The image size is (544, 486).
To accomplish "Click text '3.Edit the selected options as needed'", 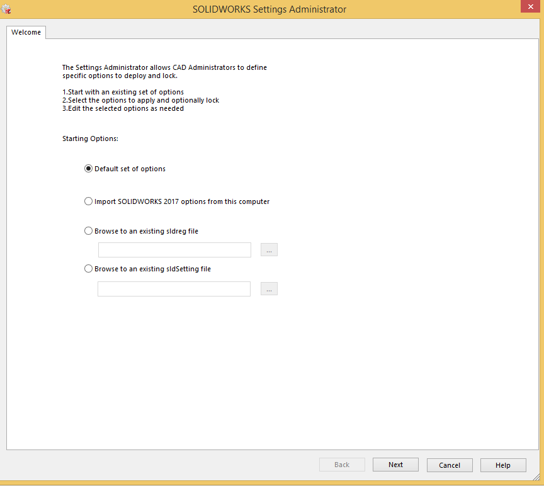I will click(x=123, y=108).
